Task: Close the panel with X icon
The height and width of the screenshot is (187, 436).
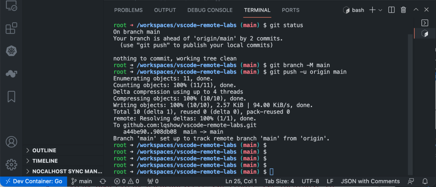Action: (x=426, y=10)
